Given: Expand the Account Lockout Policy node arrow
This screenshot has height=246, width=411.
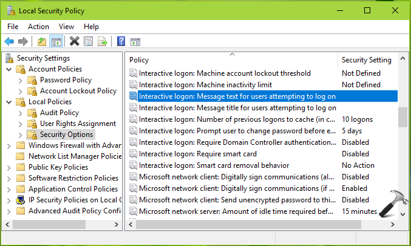Looking at the screenshot, I should (x=21, y=91).
